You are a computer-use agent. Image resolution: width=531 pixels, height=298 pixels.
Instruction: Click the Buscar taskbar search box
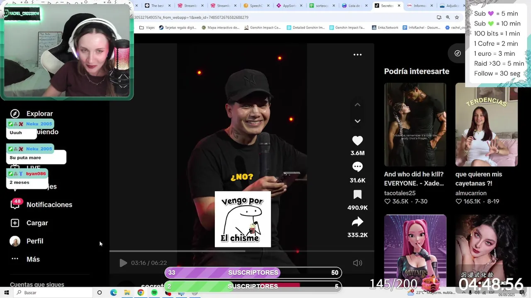point(53,293)
